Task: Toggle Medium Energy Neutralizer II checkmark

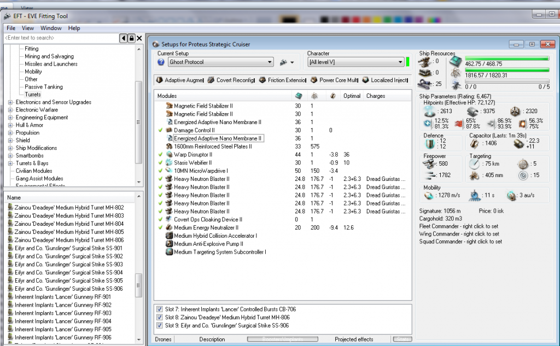Action: (x=160, y=227)
